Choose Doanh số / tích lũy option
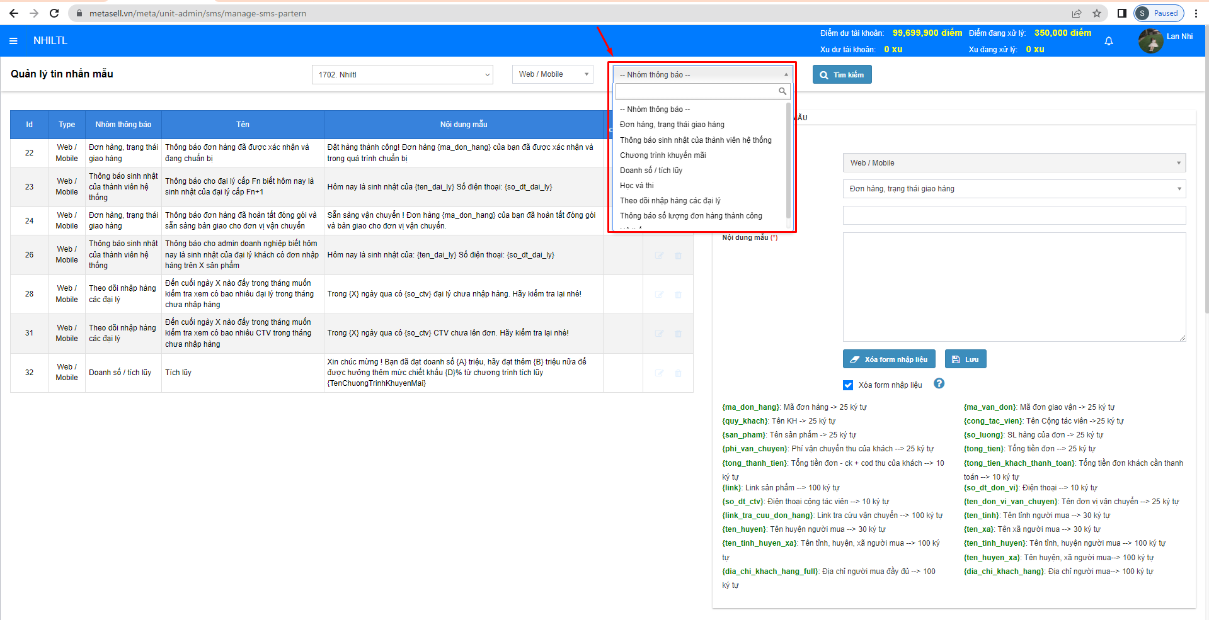Viewport: 1209px width, 620px height. pyautogui.click(x=651, y=171)
